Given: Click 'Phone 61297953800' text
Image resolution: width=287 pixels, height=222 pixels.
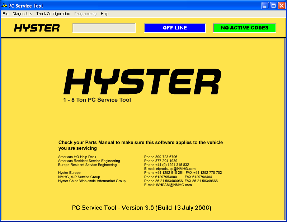Looking at the screenshot, I should 160,177.
